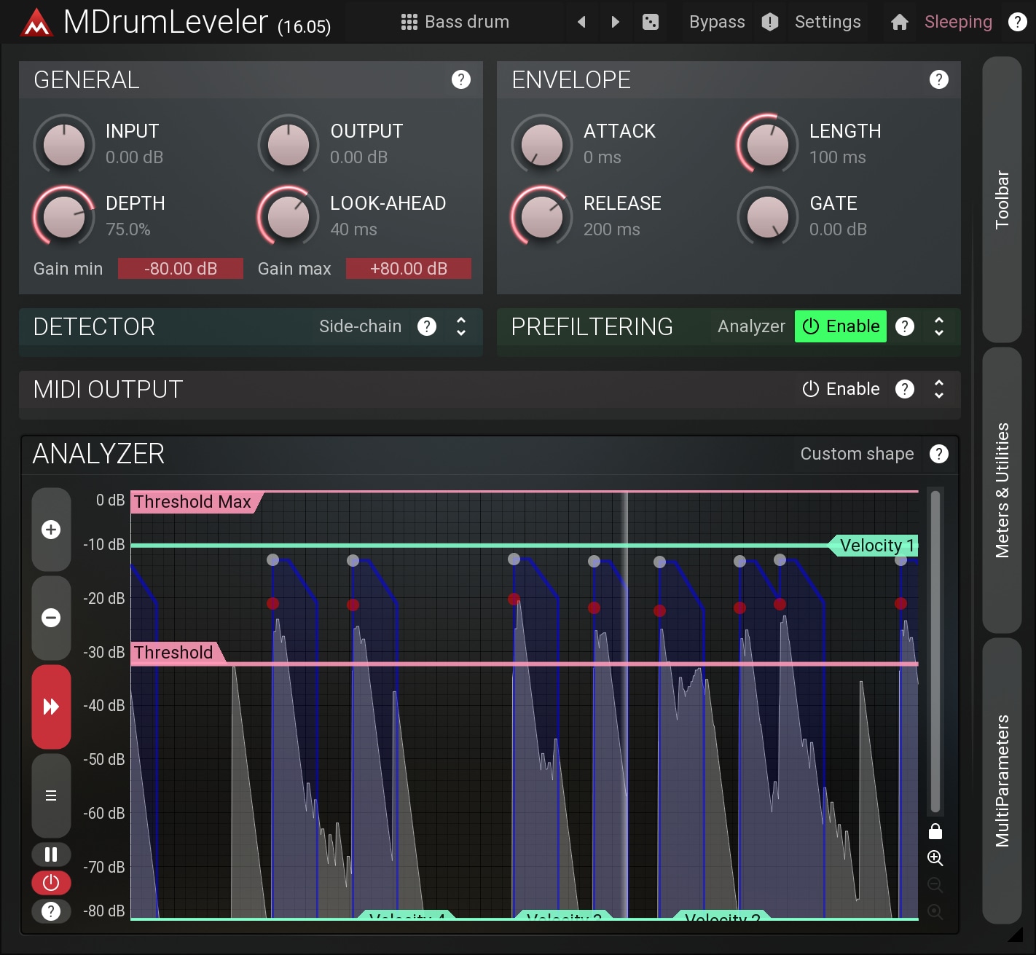Click the LOOK-AHEAD 40 ms value text

(353, 229)
